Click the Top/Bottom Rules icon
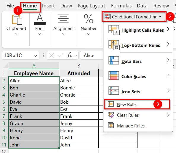 tap(114, 45)
